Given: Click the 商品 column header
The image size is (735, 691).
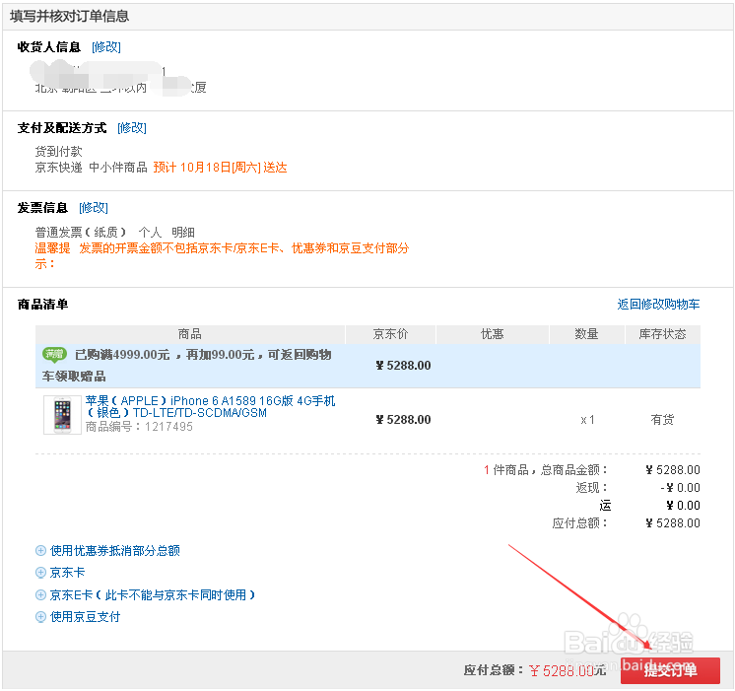Looking at the screenshot, I should tap(190, 334).
